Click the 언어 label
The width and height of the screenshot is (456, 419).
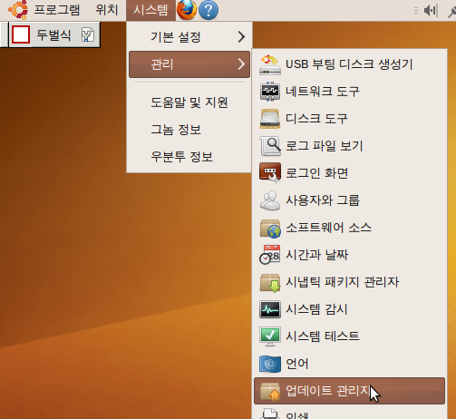click(297, 364)
